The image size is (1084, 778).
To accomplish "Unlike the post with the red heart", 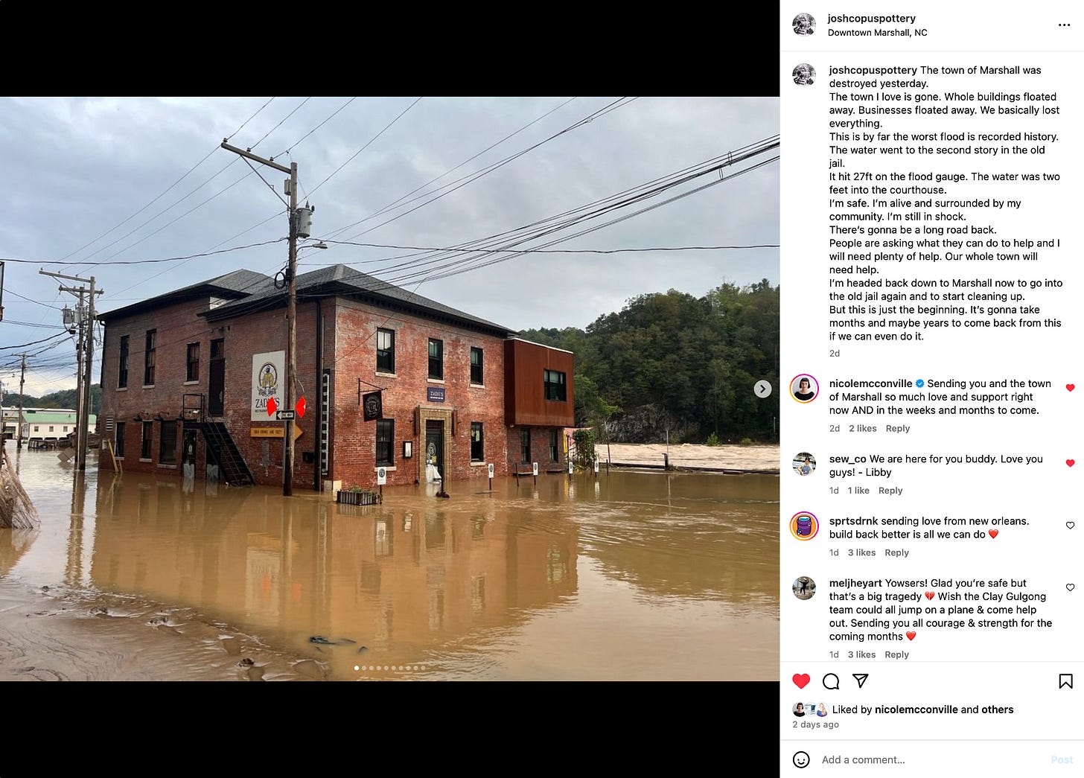I will [x=801, y=680].
